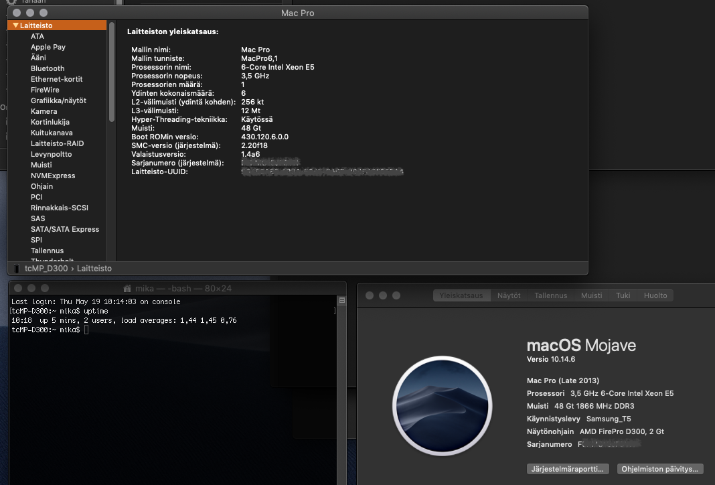Click the MacPro6,1 model identifier value
The height and width of the screenshot is (485, 715).
point(259,58)
